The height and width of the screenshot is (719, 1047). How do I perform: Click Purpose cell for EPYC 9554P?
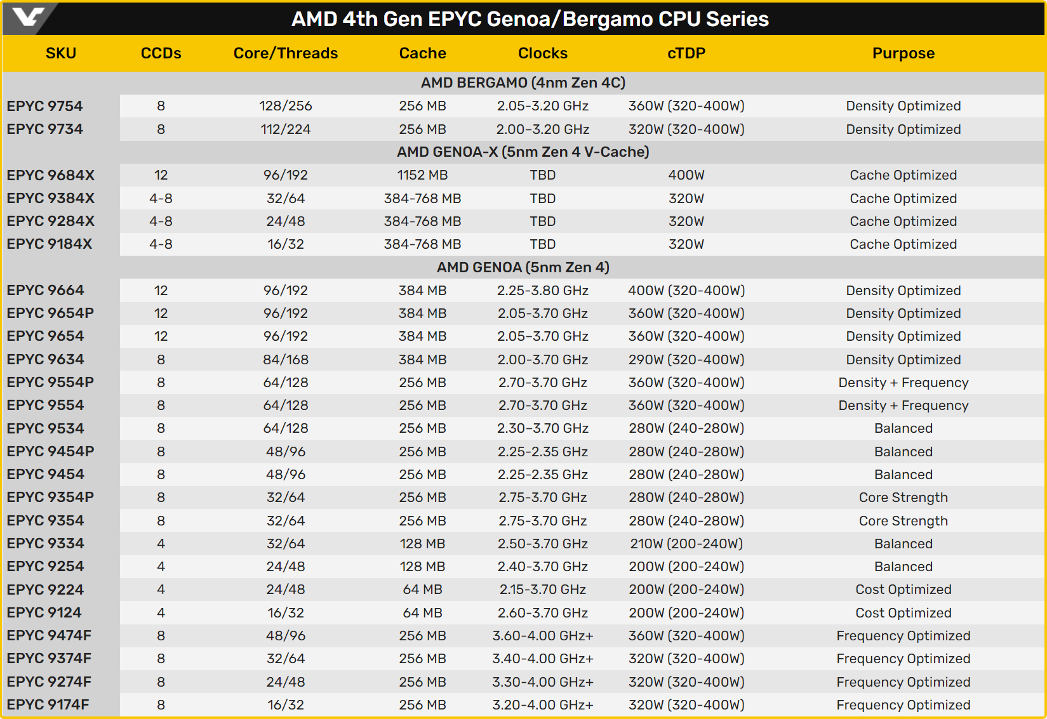pyautogui.click(x=904, y=383)
